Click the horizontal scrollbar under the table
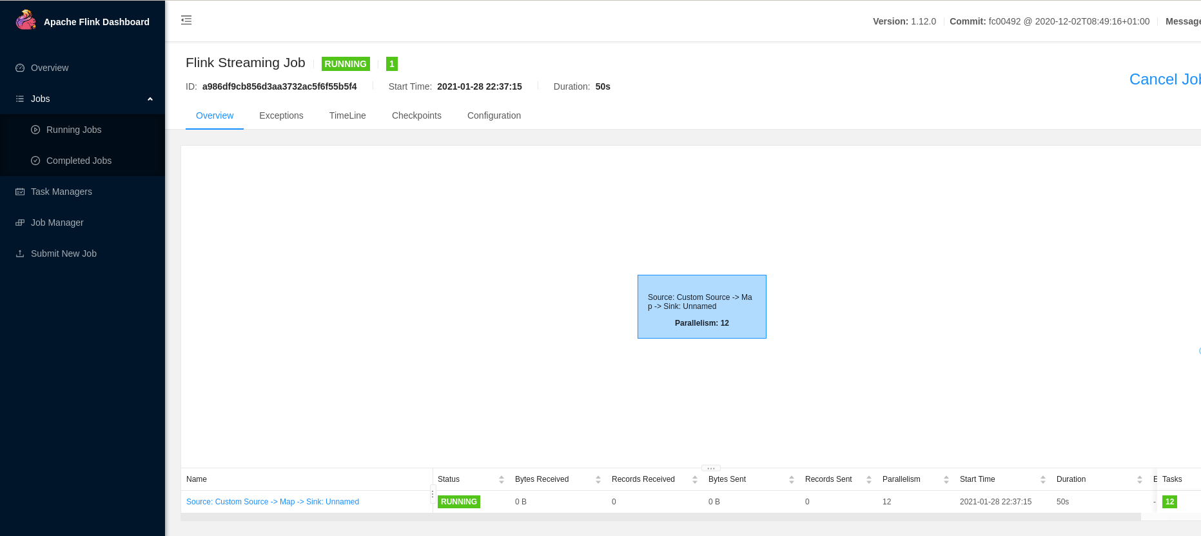 [x=661, y=517]
